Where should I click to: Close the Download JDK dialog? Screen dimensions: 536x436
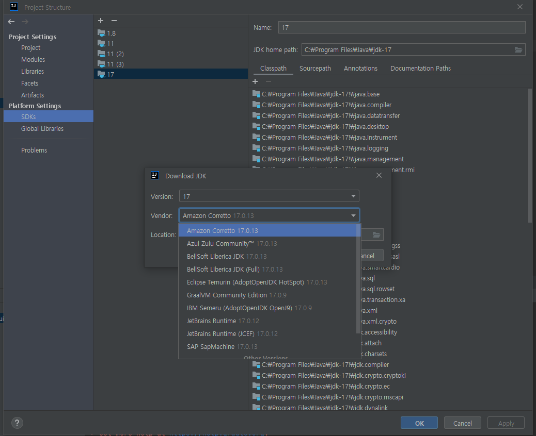(379, 175)
